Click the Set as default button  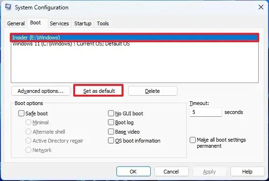point(99,91)
